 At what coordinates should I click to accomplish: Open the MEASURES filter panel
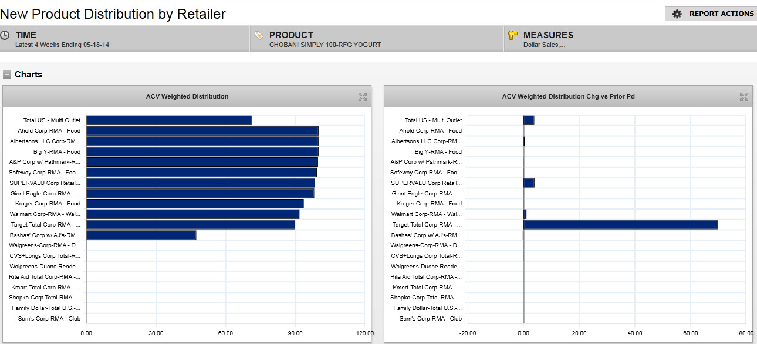tap(630, 39)
